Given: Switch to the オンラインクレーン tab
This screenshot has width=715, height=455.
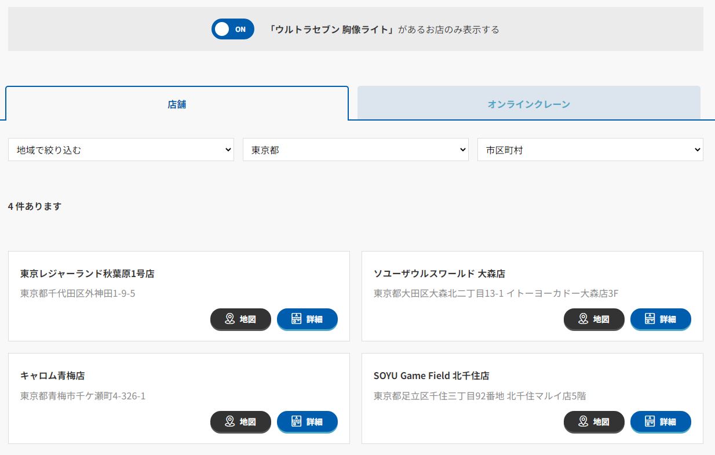Looking at the screenshot, I should tap(528, 104).
